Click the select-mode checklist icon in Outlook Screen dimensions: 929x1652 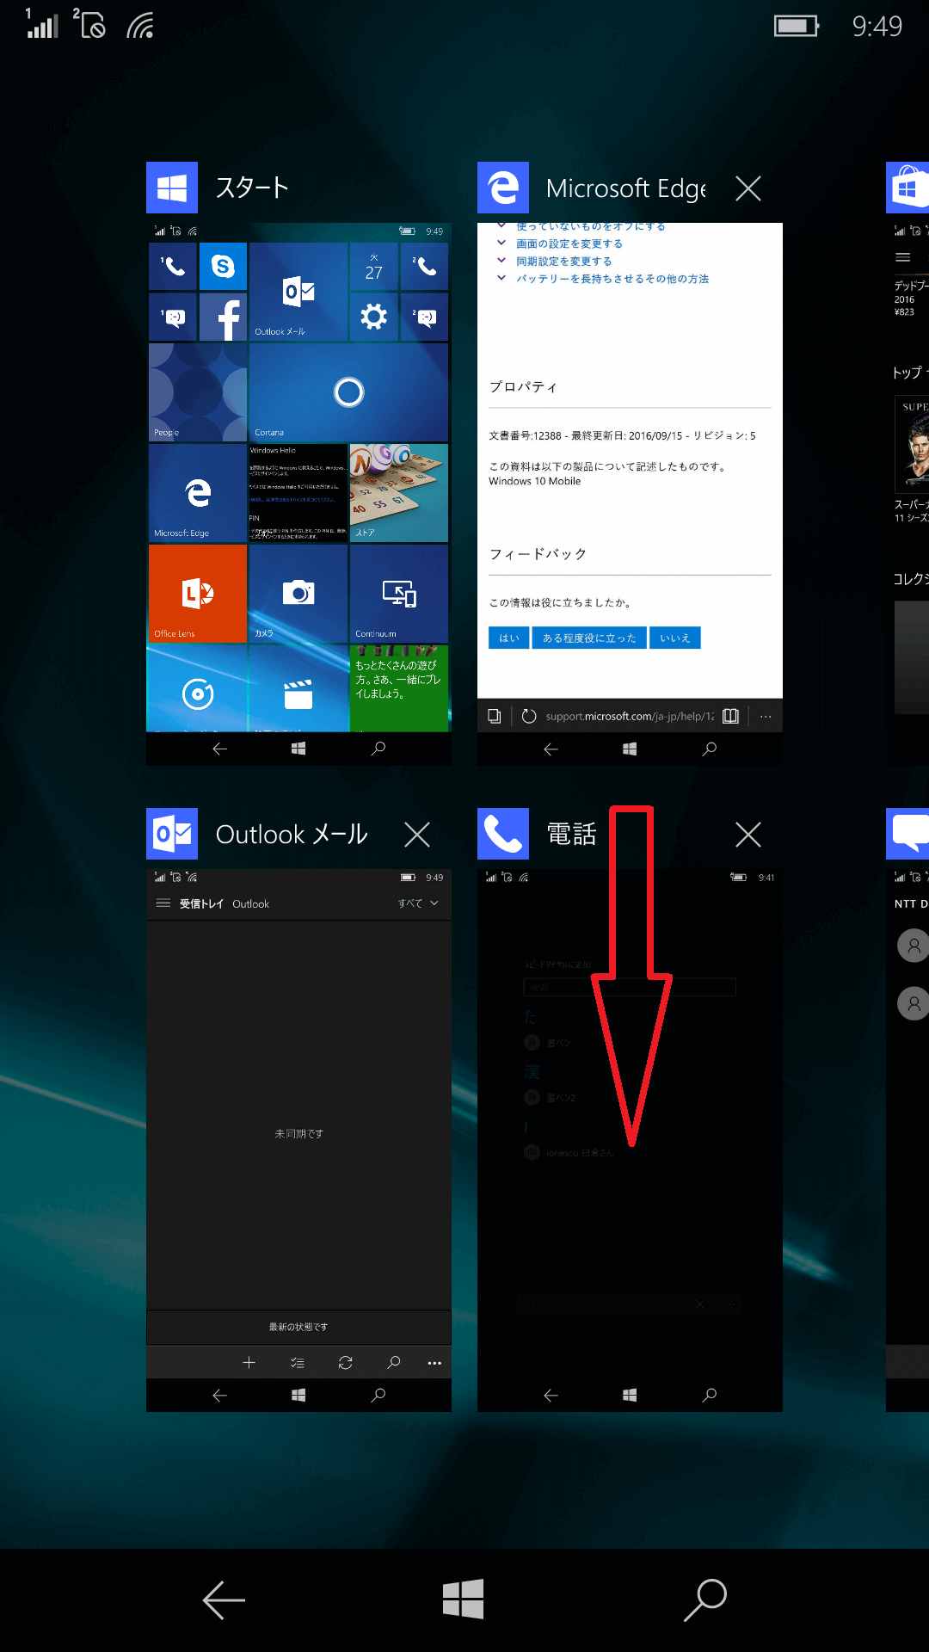click(x=298, y=1363)
